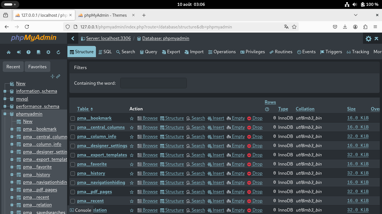Switch to the SQL tab
Image resolution: width=382 pixels, height=214 pixels.
pos(105,52)
